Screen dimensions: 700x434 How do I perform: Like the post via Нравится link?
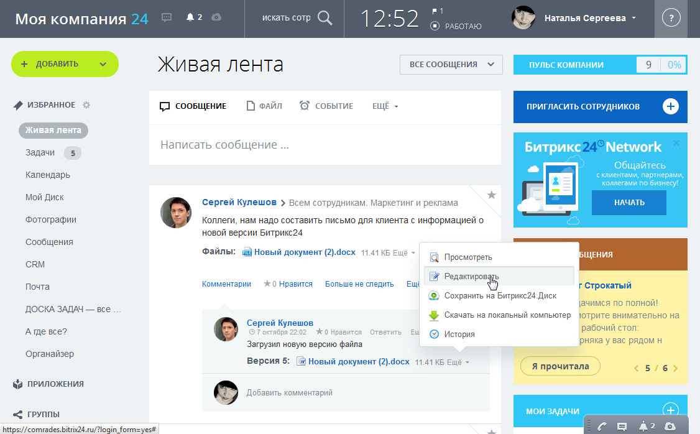[x=295, y=284]
